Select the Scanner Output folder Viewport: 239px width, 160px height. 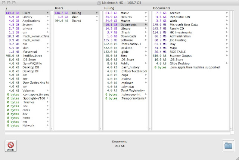pos(190,56)
